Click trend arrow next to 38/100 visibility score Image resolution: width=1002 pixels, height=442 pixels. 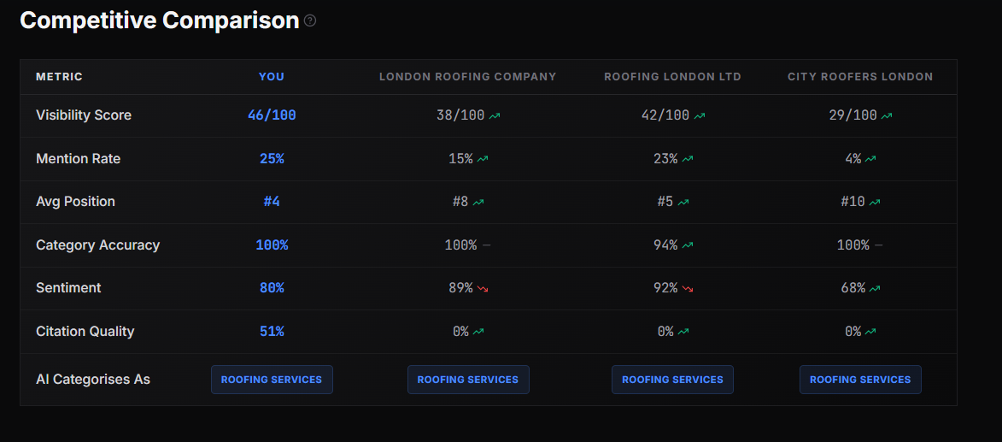(495, 115)
